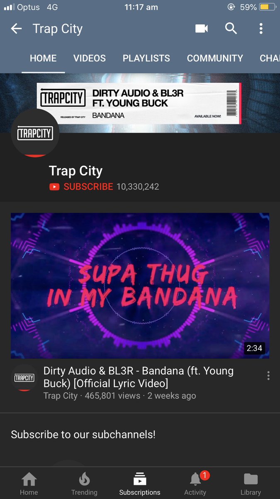The image size is (280, 499).
Task: Open Dirty Audio & BL3R Bandana title
Action: 139,377
